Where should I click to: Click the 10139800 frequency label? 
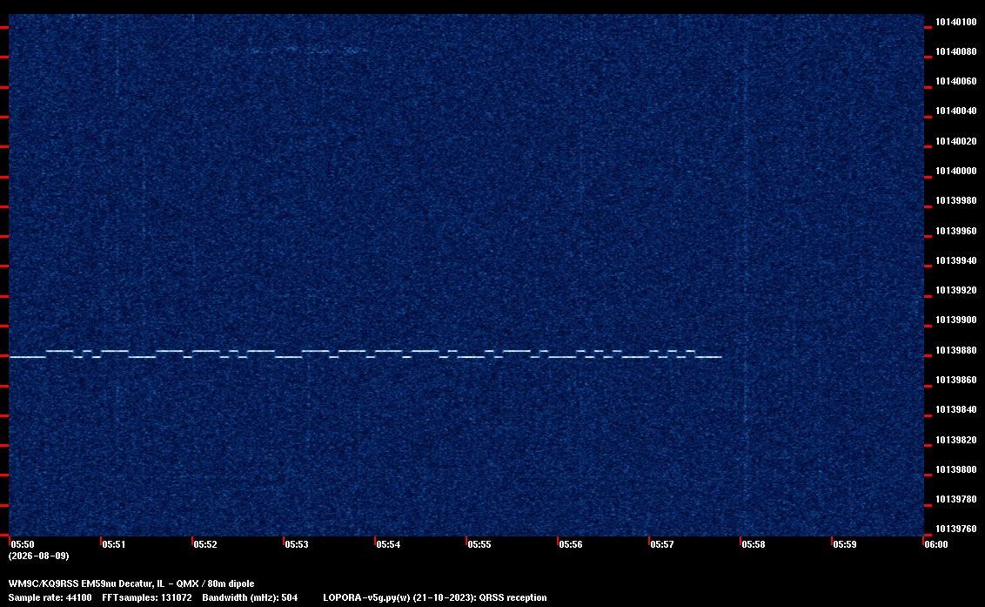[956, 469]
